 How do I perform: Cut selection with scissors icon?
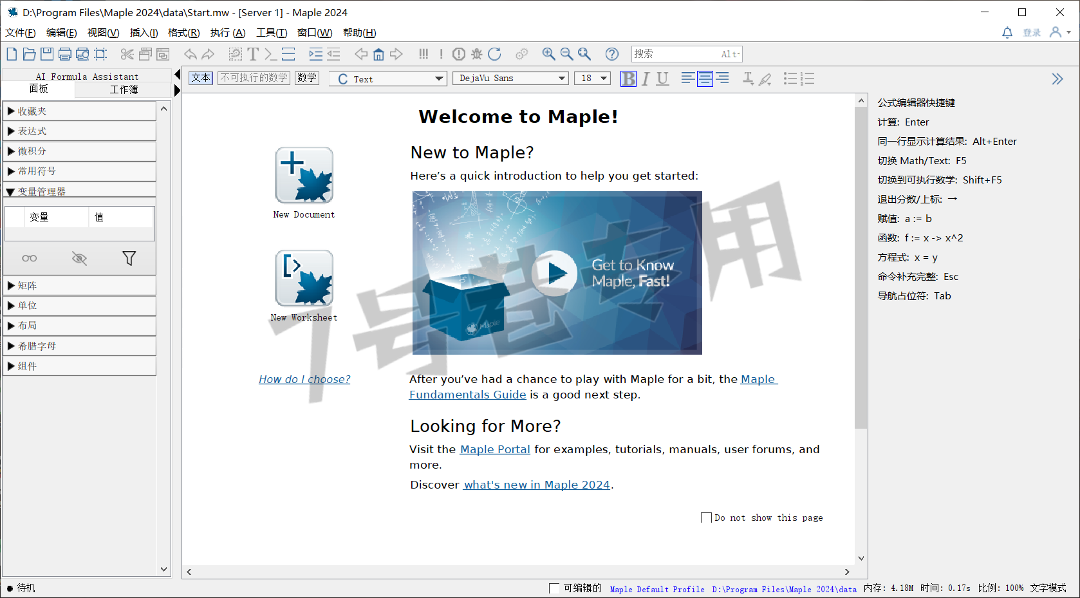click(127, 54)
